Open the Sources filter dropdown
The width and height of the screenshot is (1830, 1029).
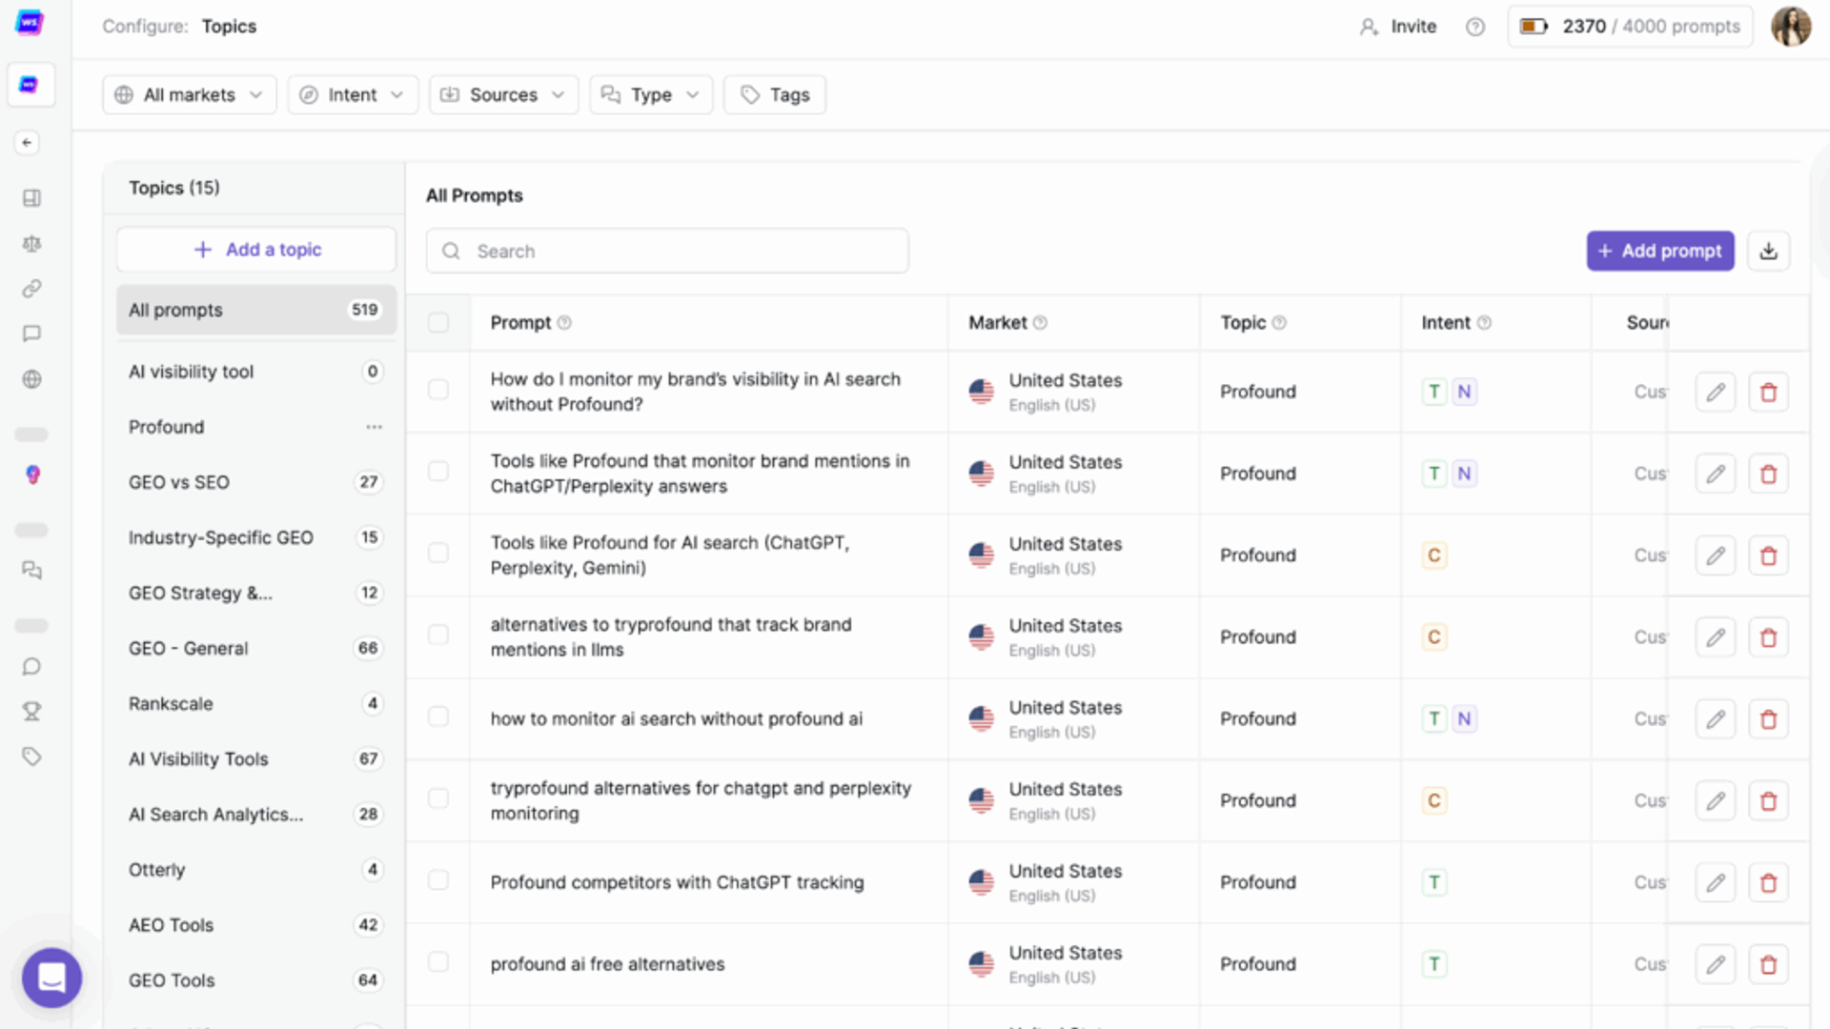[x=503, y=94]
